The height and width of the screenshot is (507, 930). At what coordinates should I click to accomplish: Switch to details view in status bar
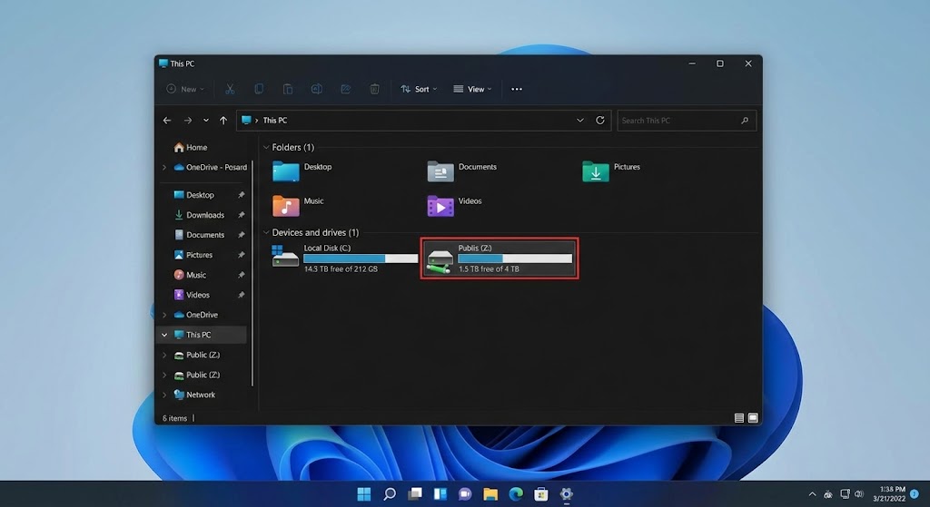(x=739, y=418)
